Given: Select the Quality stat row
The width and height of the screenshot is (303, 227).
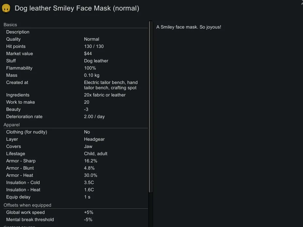Looking at the screenshot, I should tap(76, 39).
